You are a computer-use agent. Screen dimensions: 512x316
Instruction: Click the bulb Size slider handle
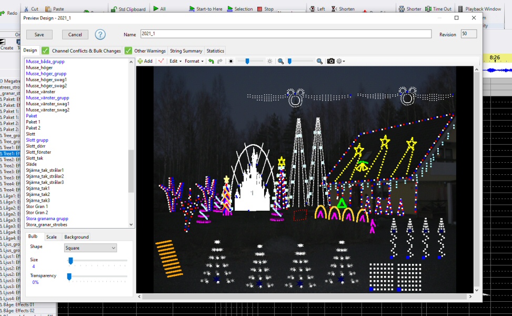[x=71, y=261]
